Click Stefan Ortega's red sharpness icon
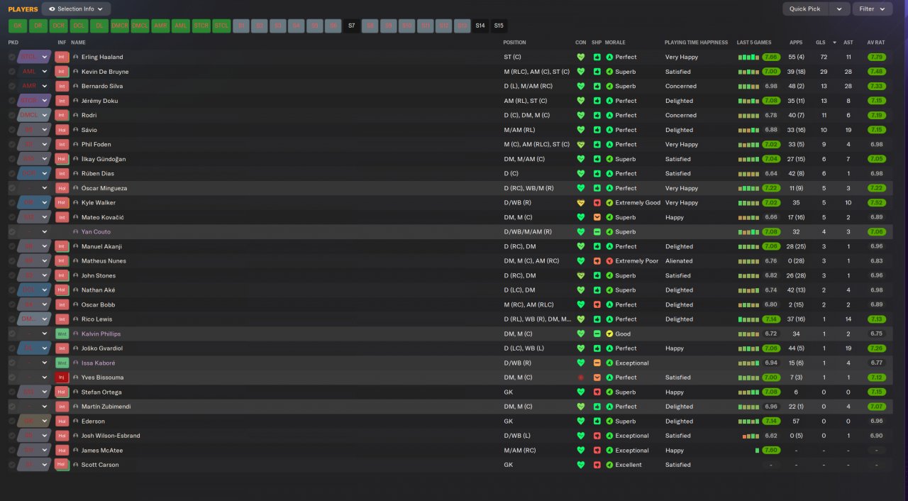Screen dimensions: 908x501 tap(597, 392)
